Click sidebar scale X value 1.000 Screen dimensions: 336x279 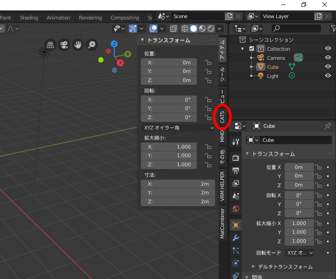pos(169,147)
